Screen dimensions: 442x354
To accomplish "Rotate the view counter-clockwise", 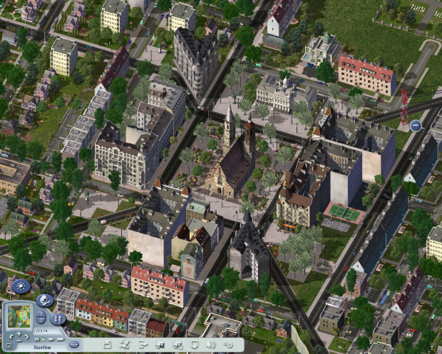I will point(11,336).
